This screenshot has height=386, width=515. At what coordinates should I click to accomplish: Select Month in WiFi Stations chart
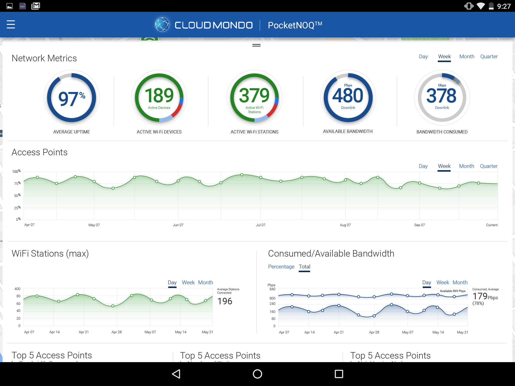(205, 282)
